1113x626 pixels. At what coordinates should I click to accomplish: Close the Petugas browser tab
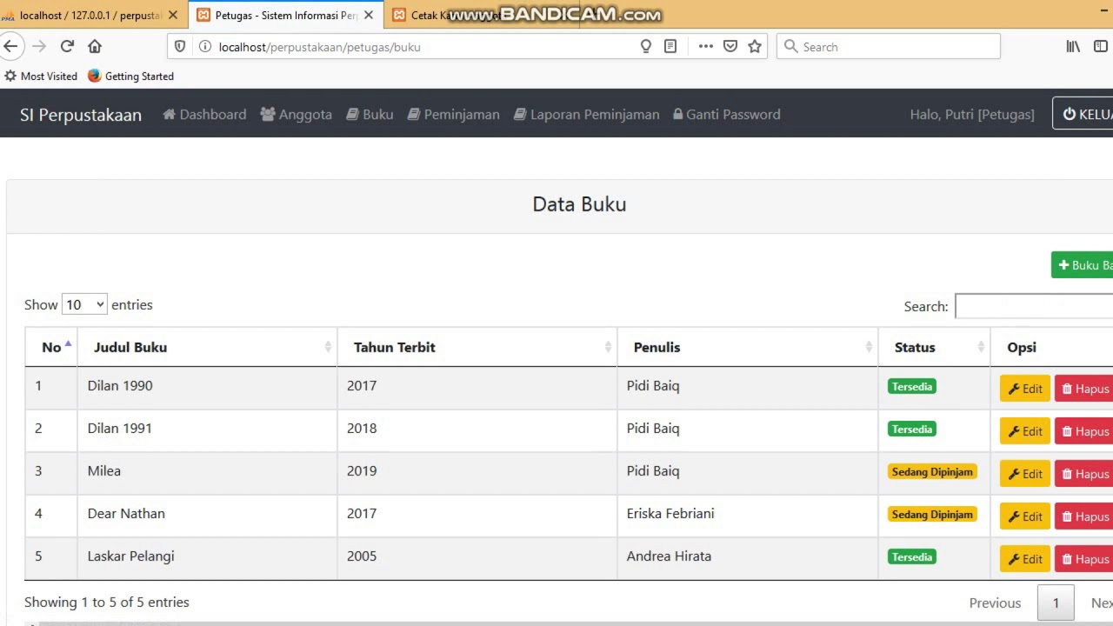369,16
